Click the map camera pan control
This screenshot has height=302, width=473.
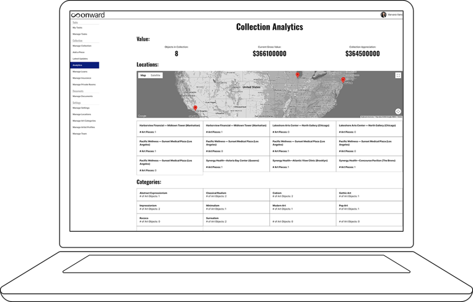[x=398, y=111]
